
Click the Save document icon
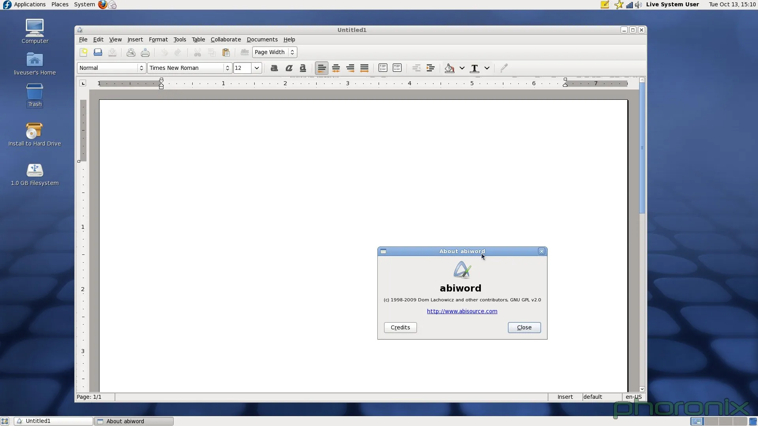pos(112,52)
